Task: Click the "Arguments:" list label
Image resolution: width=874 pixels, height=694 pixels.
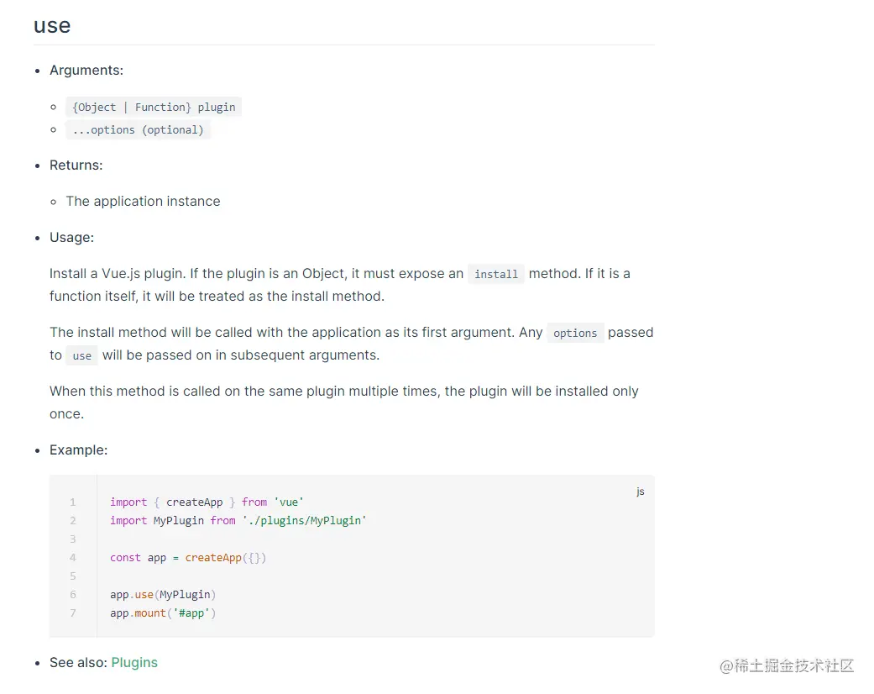Action: [x=86, y=71]
